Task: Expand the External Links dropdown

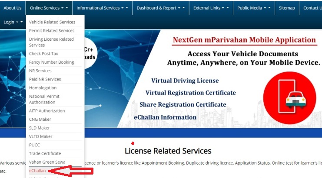Action: pos(211,8)
